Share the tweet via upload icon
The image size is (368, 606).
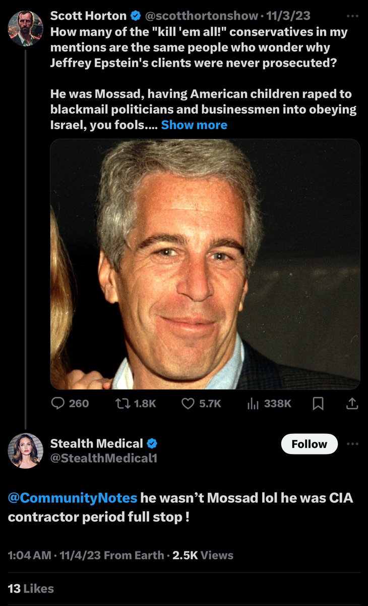tap(352, 403)
